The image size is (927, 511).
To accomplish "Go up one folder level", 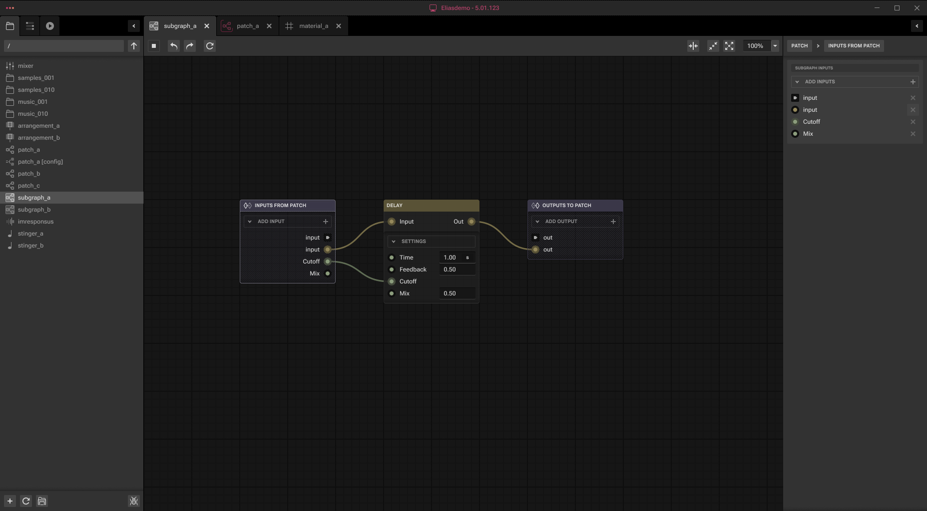I will 134,46.
